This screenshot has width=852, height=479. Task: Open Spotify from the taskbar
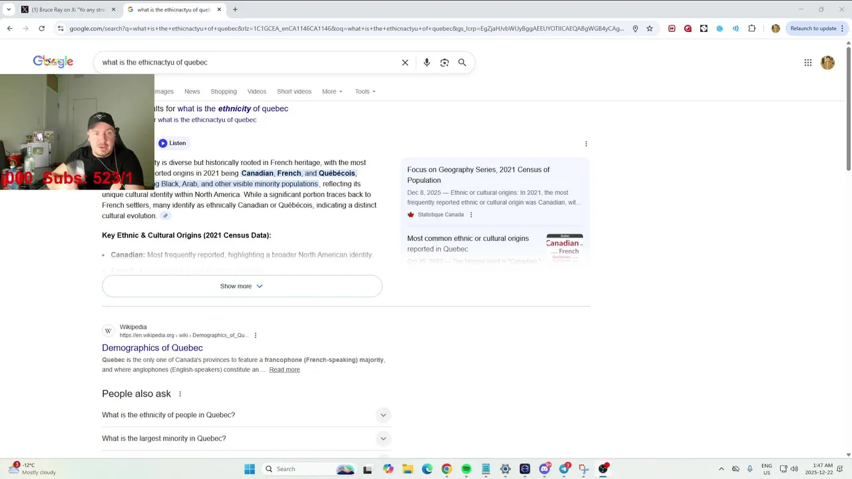466,469
